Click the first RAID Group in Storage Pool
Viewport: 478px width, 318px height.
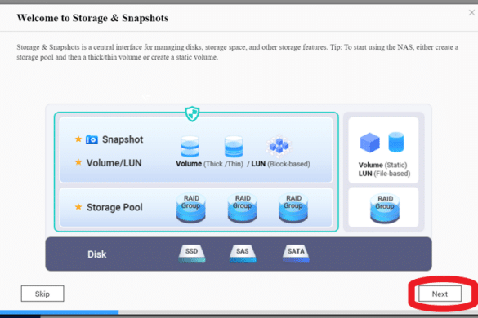click(191, 209)
